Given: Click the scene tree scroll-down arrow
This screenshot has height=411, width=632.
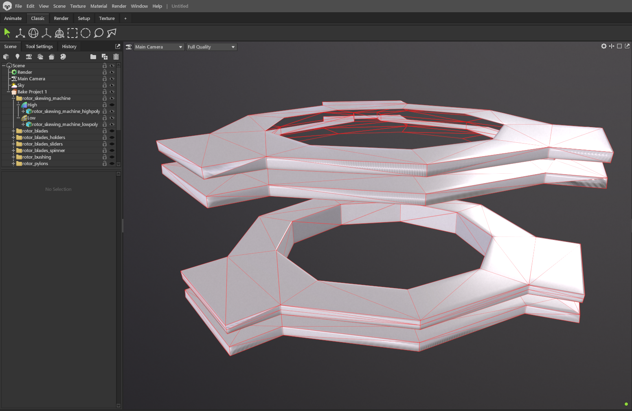Looking at the screenshot, I should tap(118, 164).
